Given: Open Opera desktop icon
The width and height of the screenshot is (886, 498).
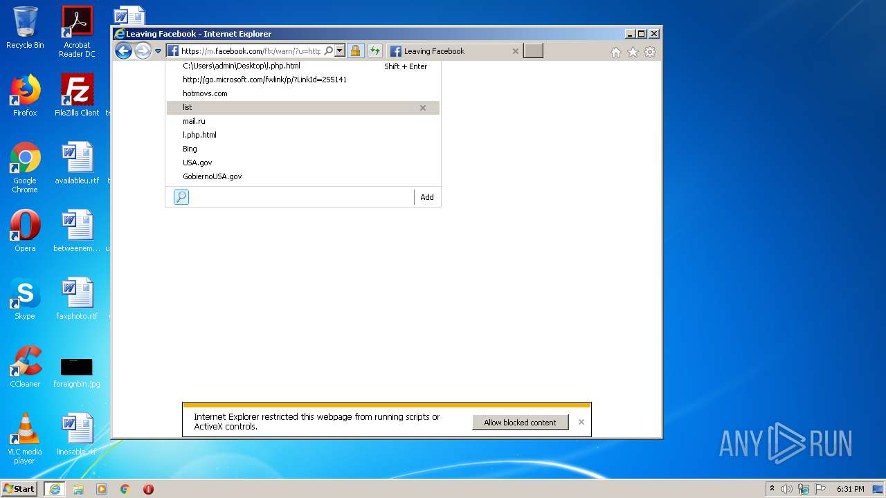Looking at the screenshot, I should point(25,231).
